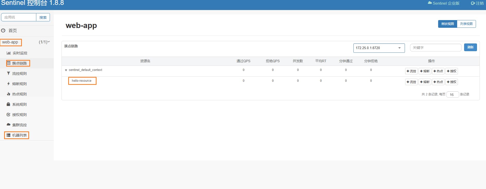Click the Sentinel 控制台 1.8.8 title
Image resolution: width=486 pixels, height=189 pixels.
(32, 3)
